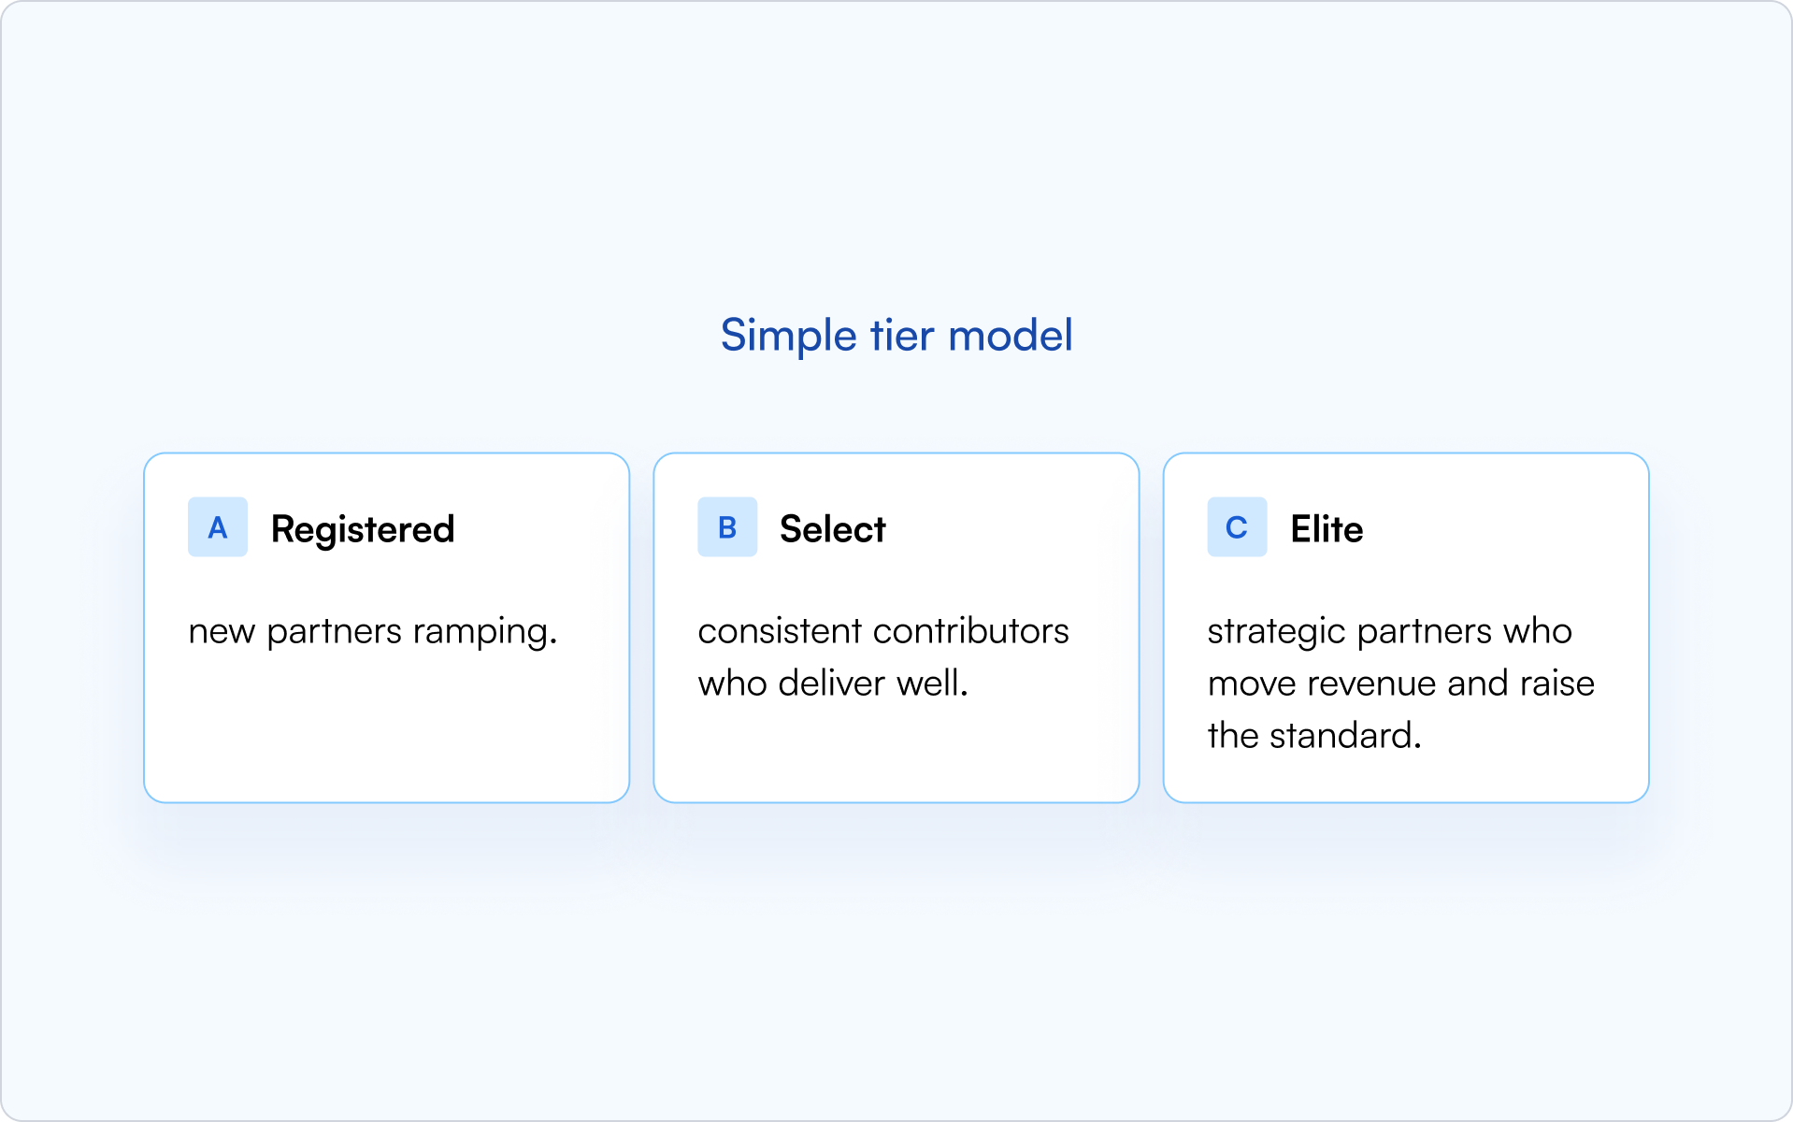
Task: Select the Select tier heading
Action: (x=832, y=529)
